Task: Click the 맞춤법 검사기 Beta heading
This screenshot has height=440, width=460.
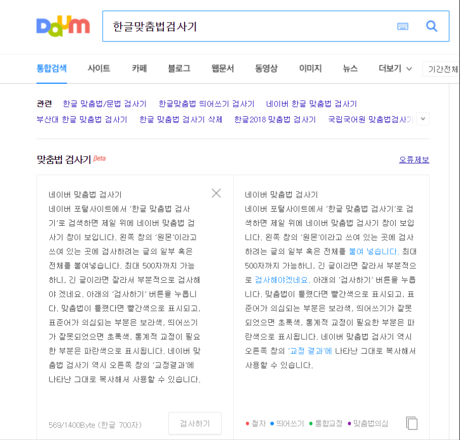Action: click(71, 159)
